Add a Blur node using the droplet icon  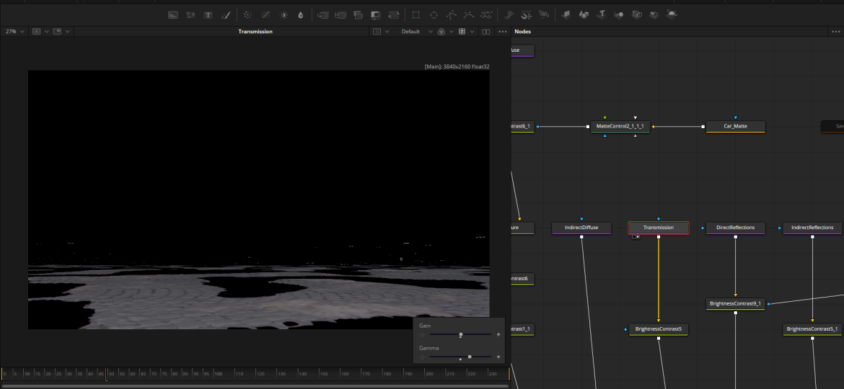pos(301,15)
